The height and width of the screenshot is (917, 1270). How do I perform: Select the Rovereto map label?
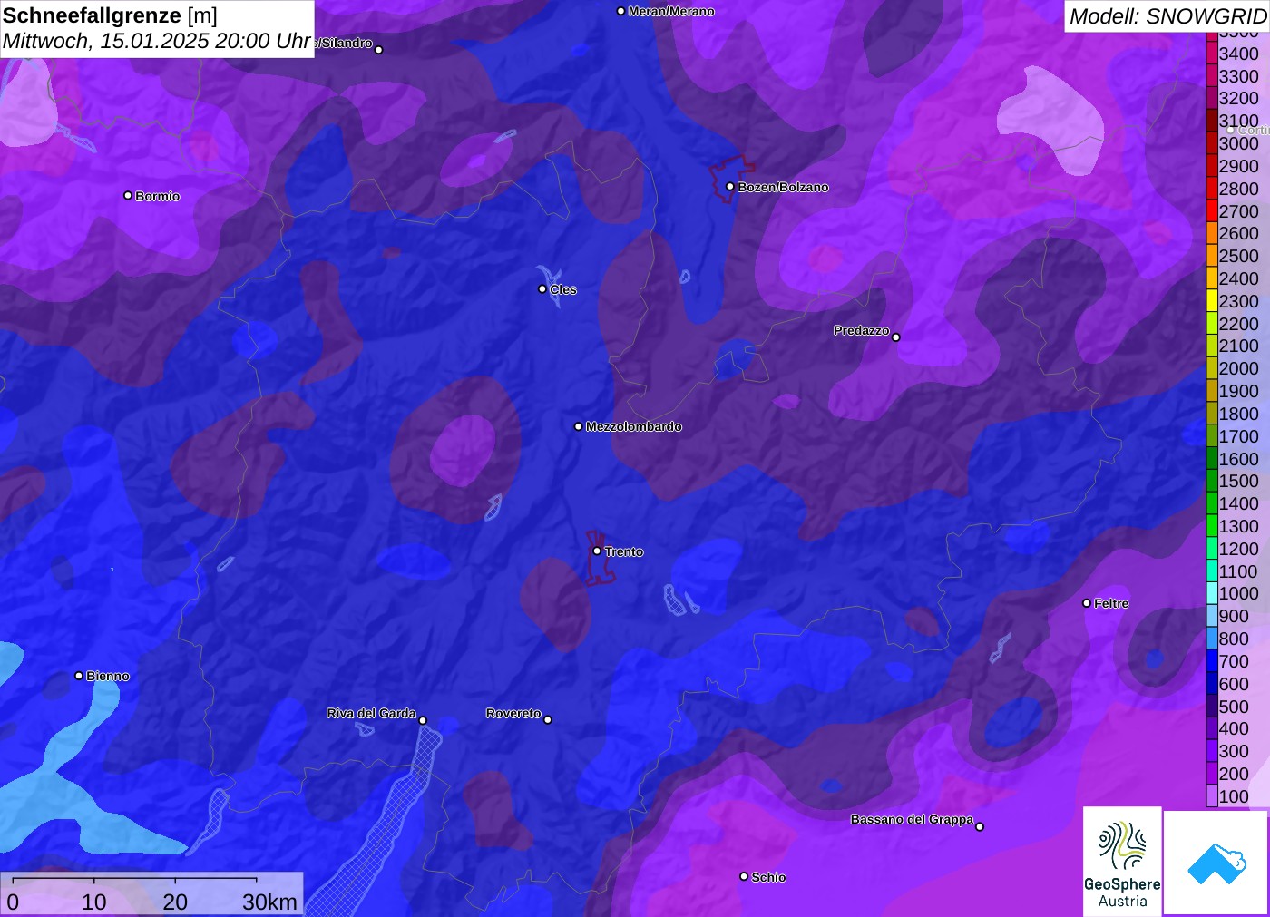coord(513,713)
